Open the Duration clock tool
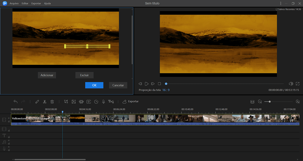The height and width of the screenshot is (161, 303). click(x=96, y=102)
